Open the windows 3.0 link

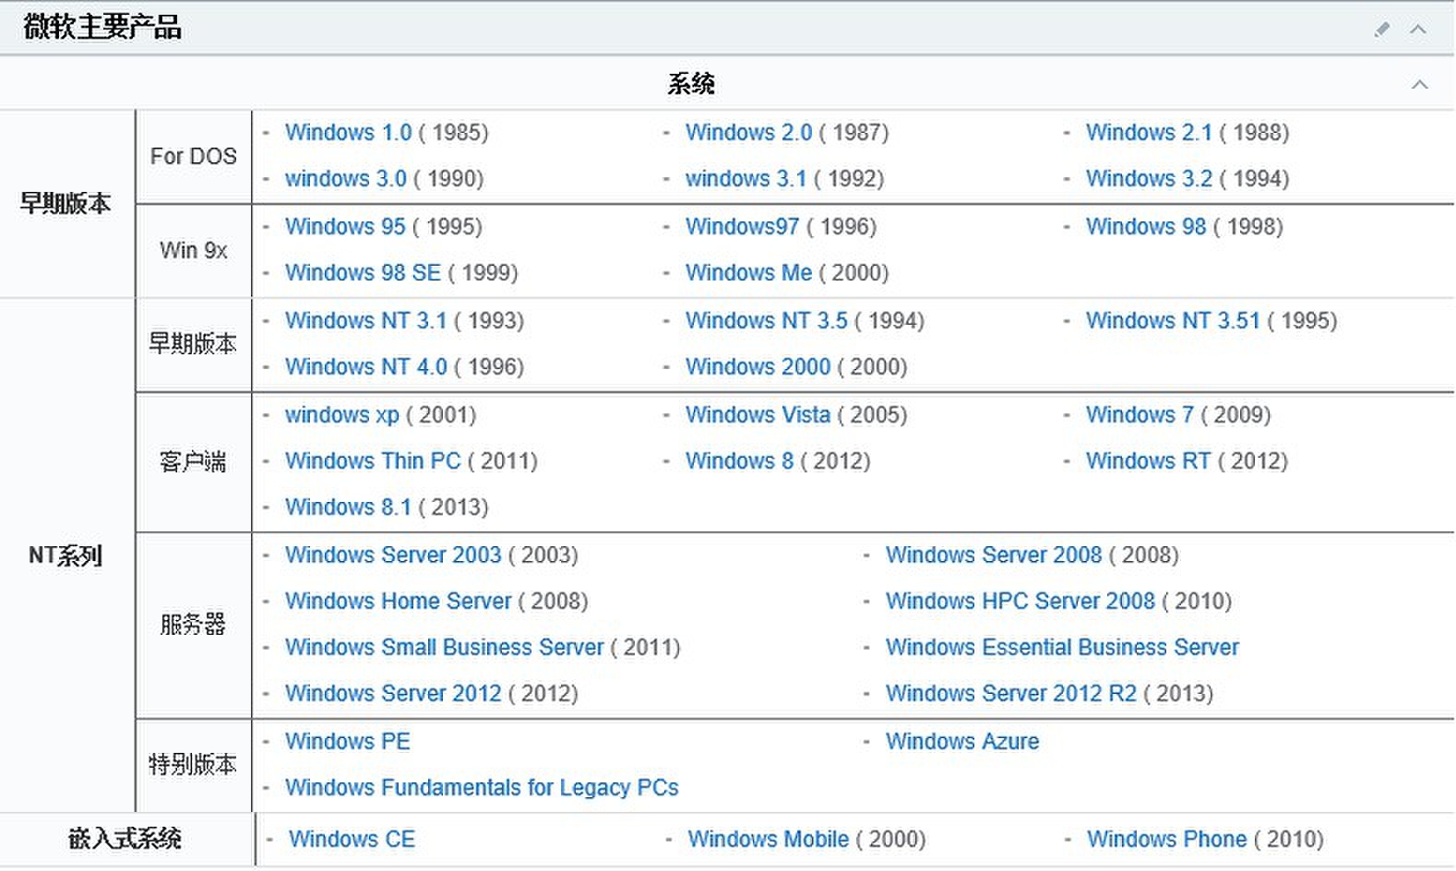345,178
